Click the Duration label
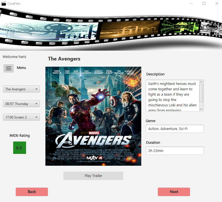222x202 pixels. tap(153, 142)
